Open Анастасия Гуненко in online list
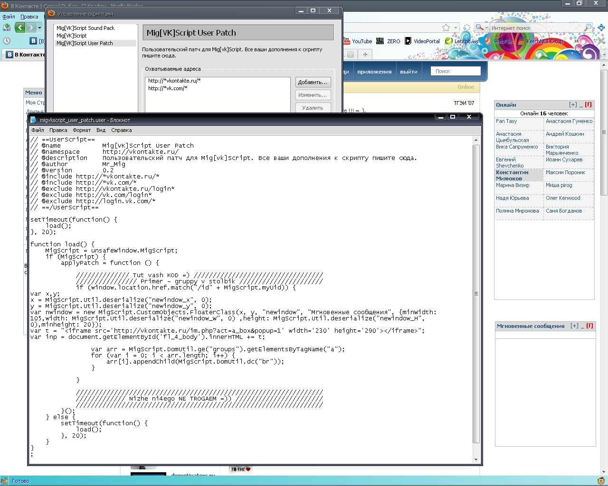The width and height of the screenshot is (608, 486). point(569,121)
